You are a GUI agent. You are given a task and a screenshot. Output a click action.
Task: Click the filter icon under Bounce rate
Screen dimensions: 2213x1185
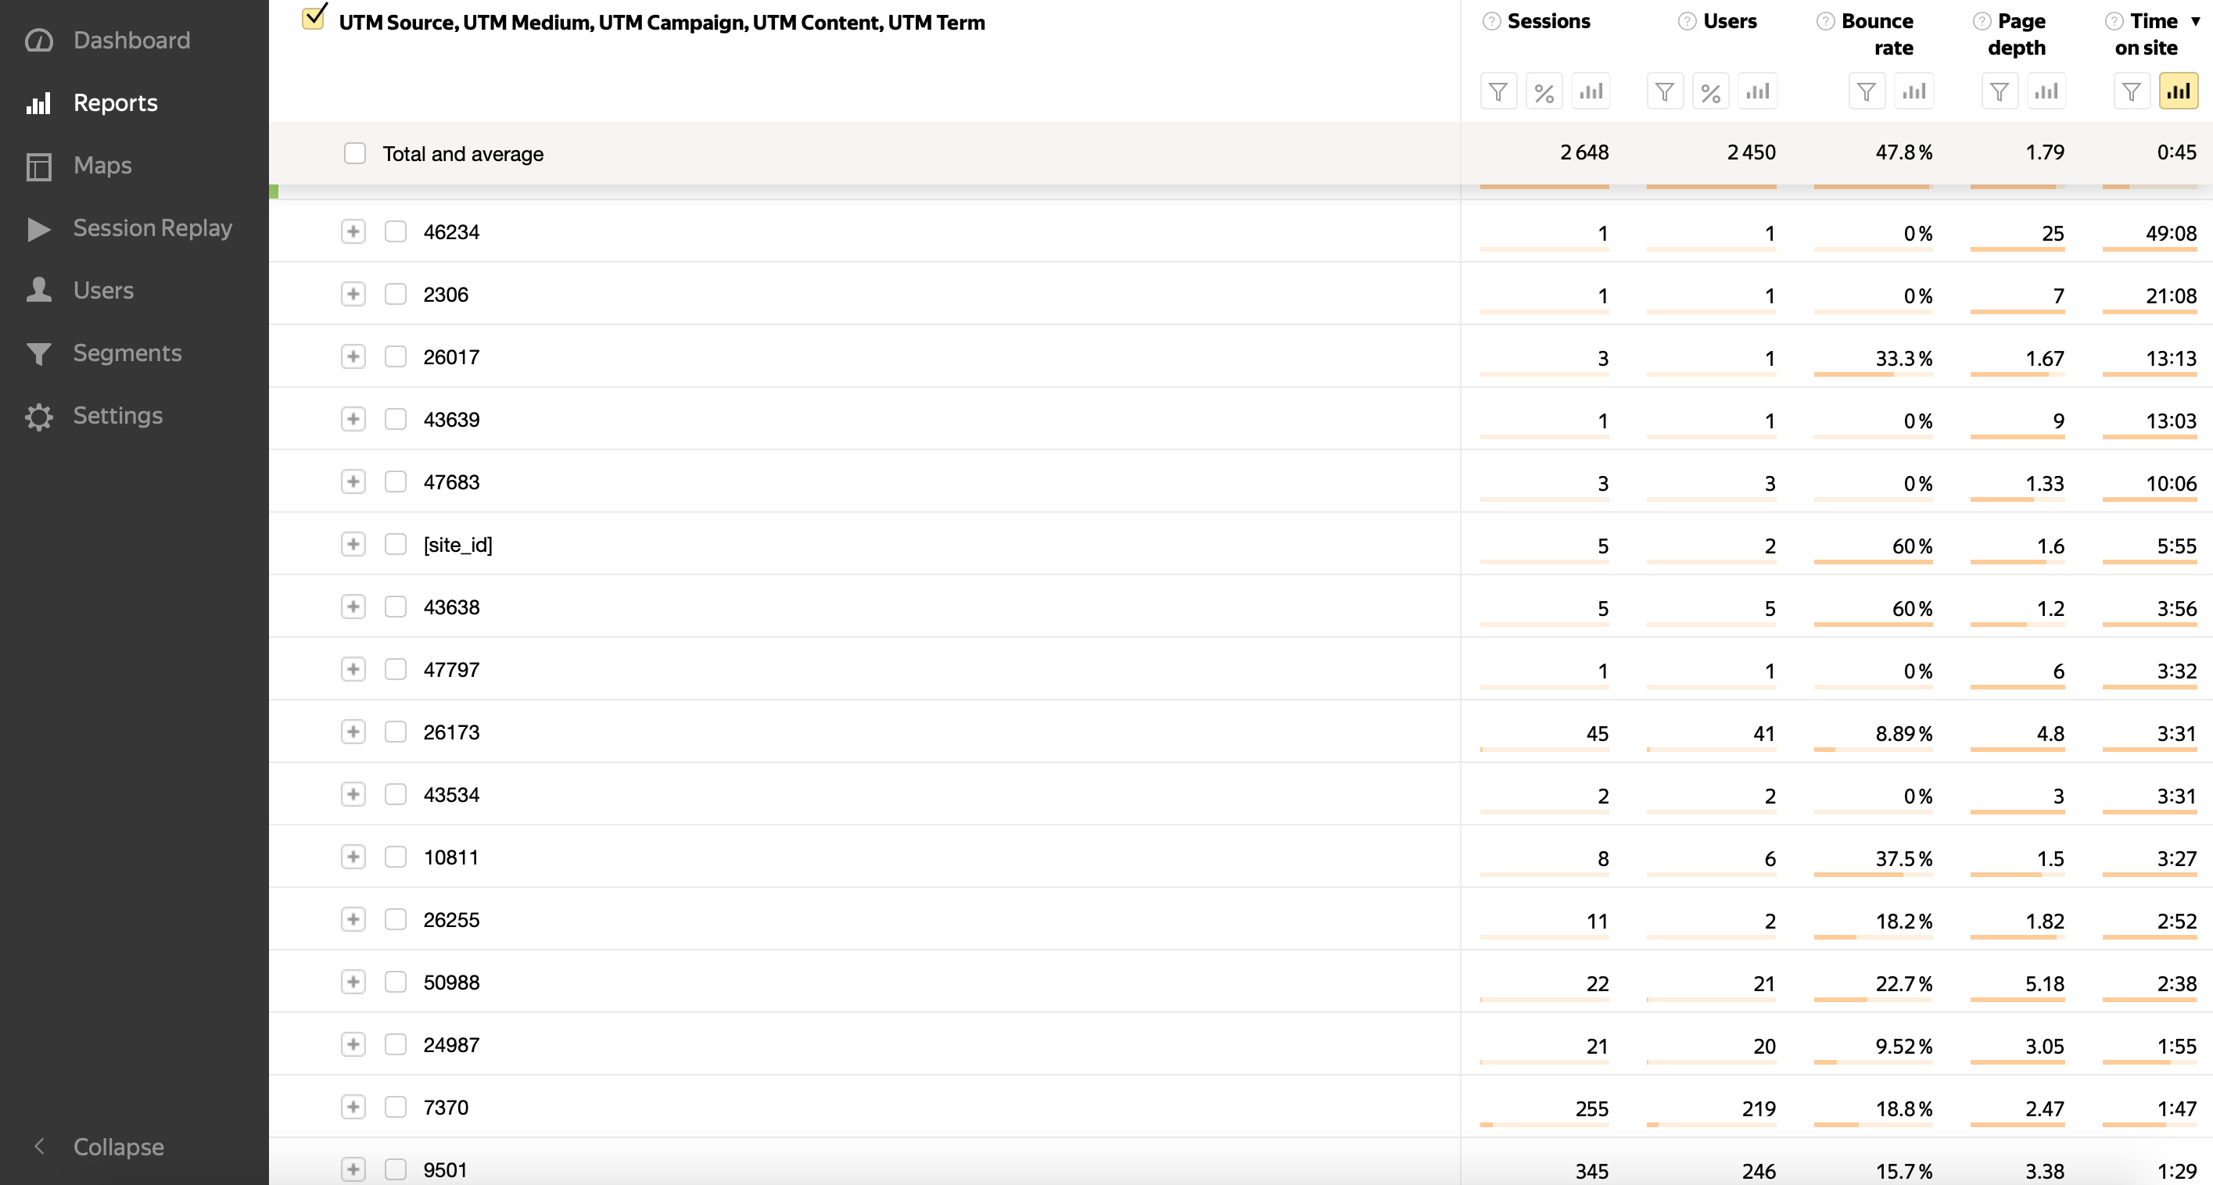click(x=1867, y=91)
